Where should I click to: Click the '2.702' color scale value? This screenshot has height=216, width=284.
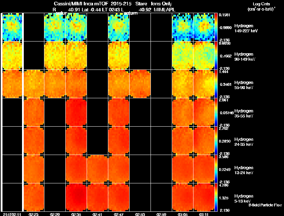pos(224,128)
